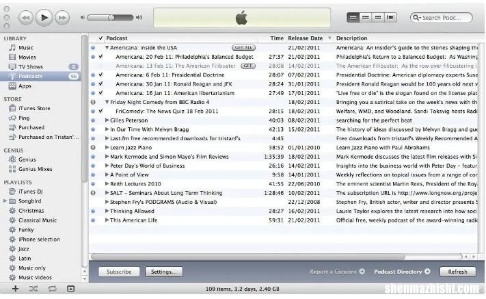Show the artwork viewer panel
This screenshot has height=299, width=486.
pos(70,289)
